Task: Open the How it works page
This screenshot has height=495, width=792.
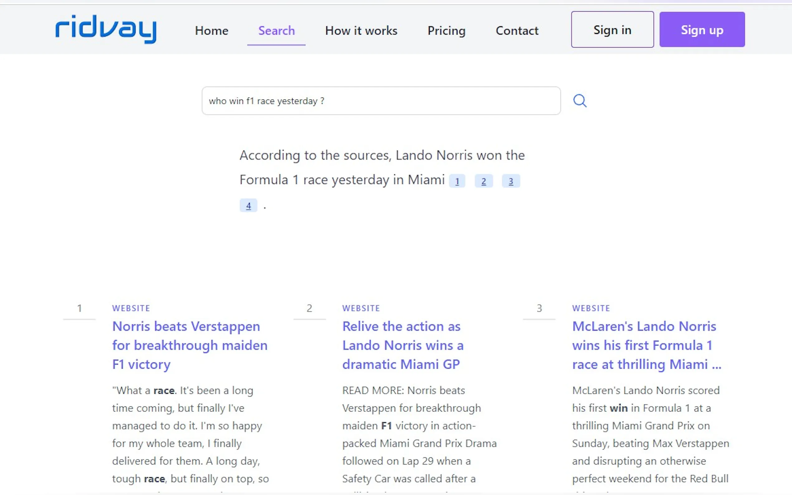Action: click(361, 31)
